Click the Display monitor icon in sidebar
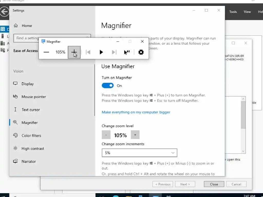263x197 pixels. tap(15, 84)
